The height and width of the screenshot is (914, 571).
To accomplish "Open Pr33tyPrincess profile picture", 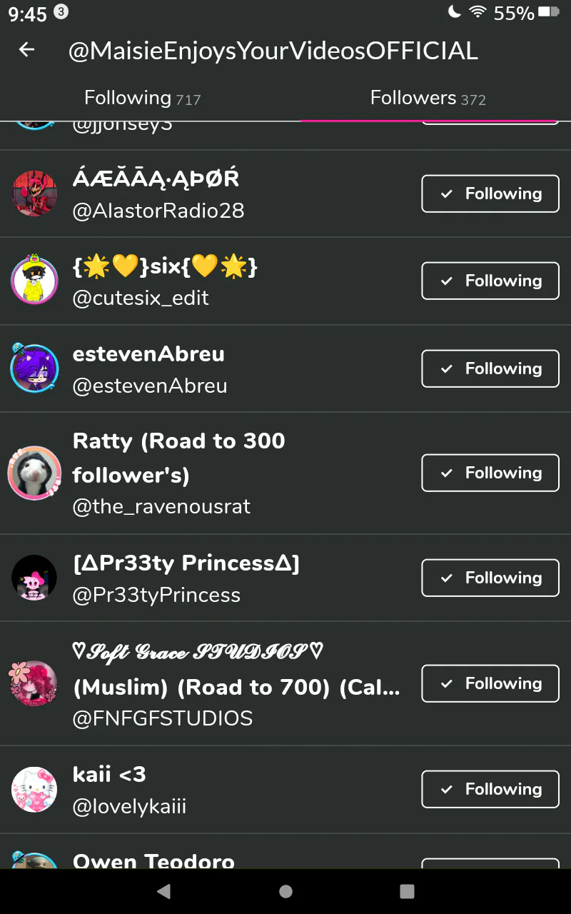I will (x=34, y=578).
